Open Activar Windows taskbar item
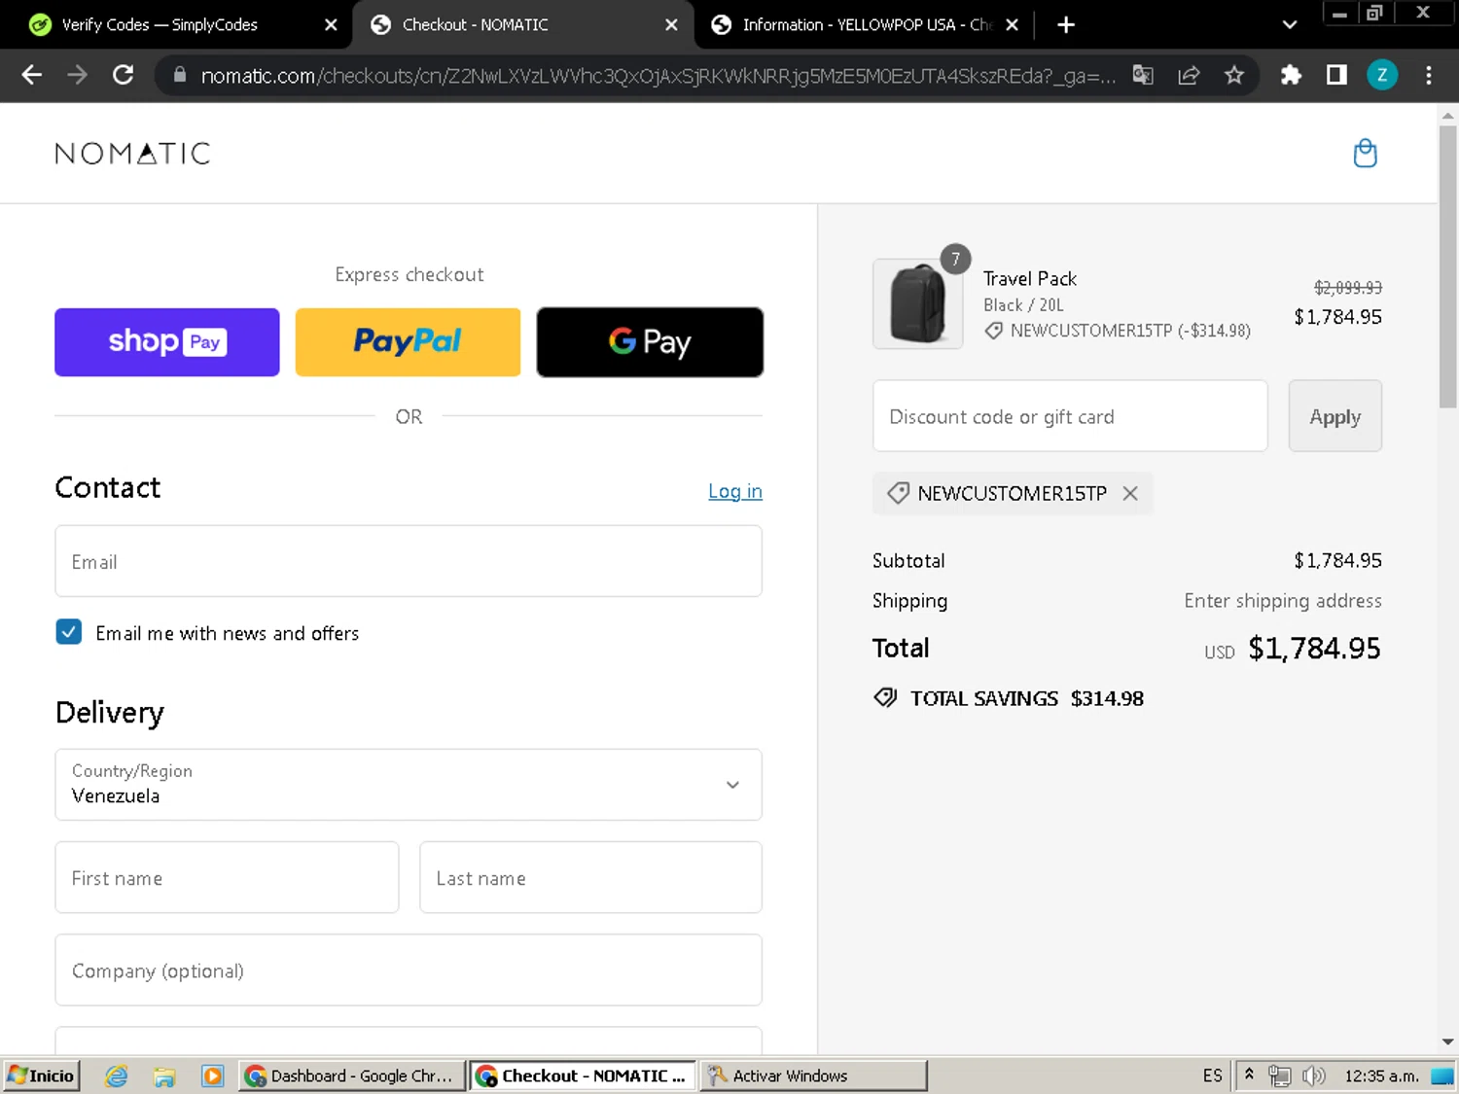This screenshot has height=1094, width=1459. point(813,1076)
